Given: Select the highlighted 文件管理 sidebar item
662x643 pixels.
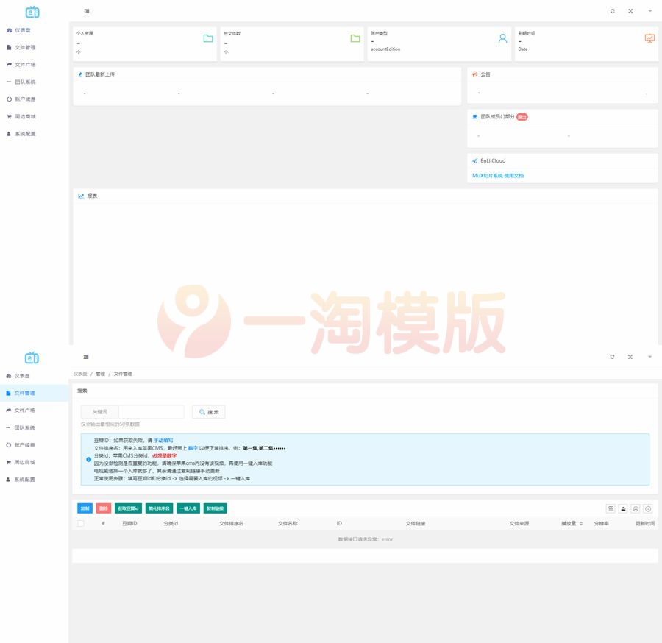Looking at the screenshot, I should click(34, 394).
